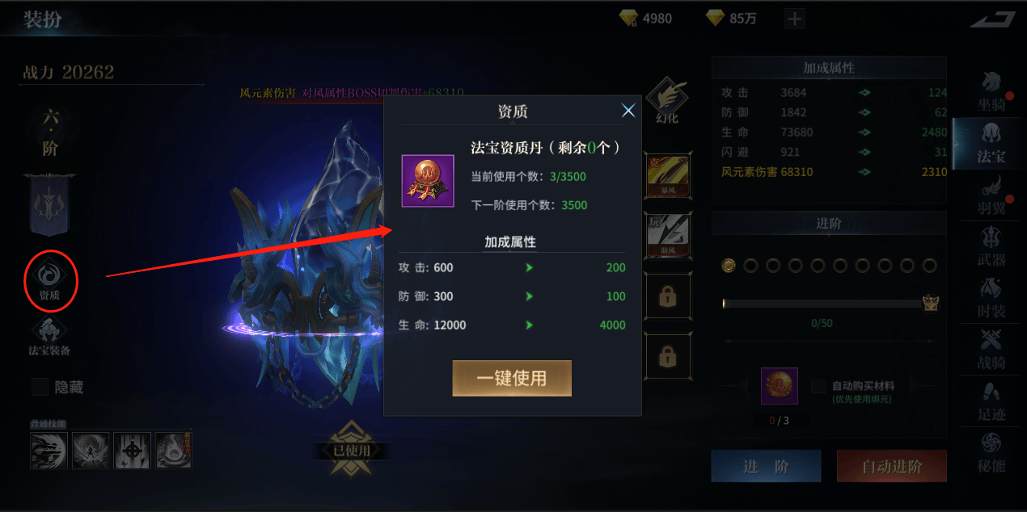Tap the advancement material item icon
Screen dimensions: 1027x512
click(x=780, y=386)
